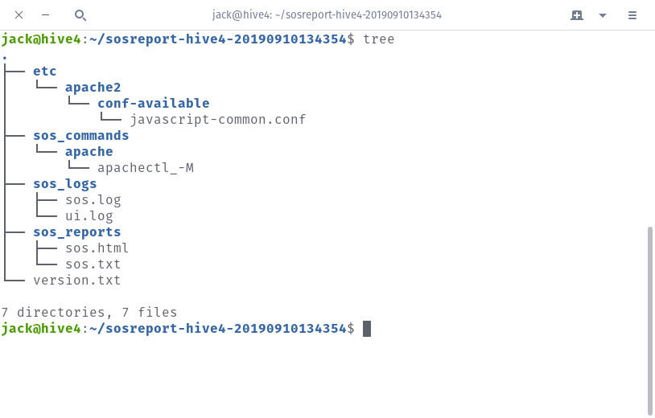This screenshot has width=655, height=418.
Task: Click the apachectl_-M file entry
Action: [x=146, y=168]
